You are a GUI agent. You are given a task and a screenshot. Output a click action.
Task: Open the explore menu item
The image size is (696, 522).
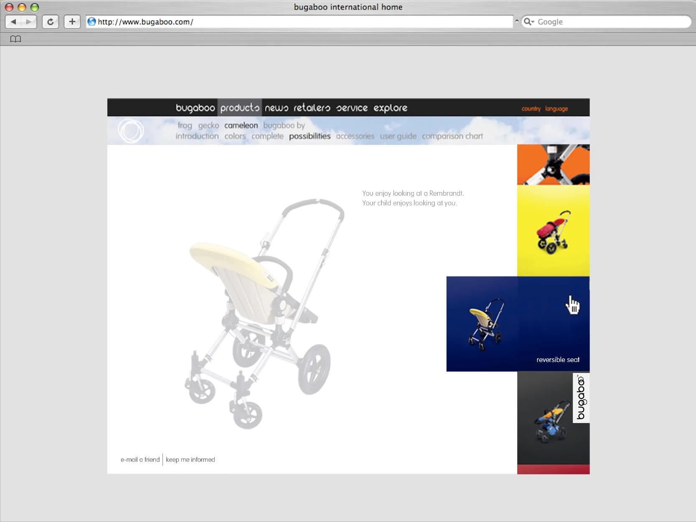(x=390, y=108)
